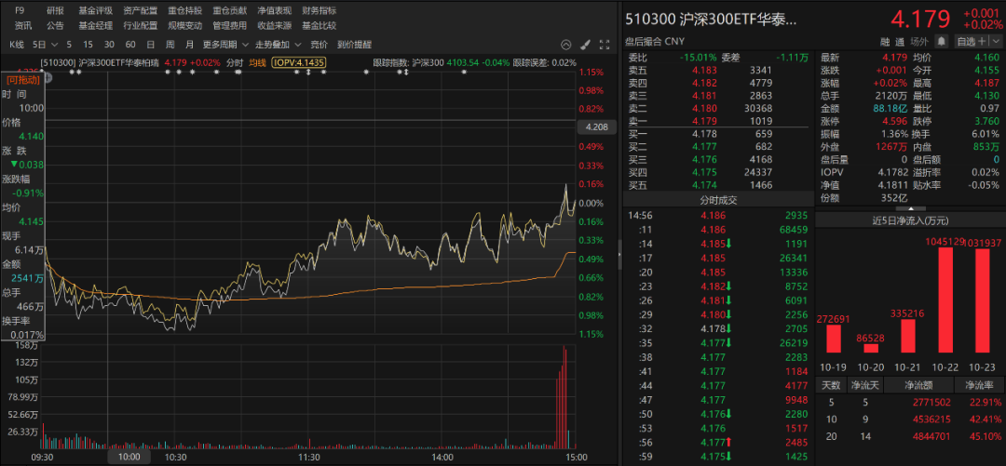Click the 买四 bid row at 4.175
Viewport: 1006px width, 466px height.
pos(718,172)
